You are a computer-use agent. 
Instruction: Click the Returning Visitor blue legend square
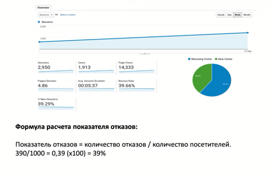[189, 59]
